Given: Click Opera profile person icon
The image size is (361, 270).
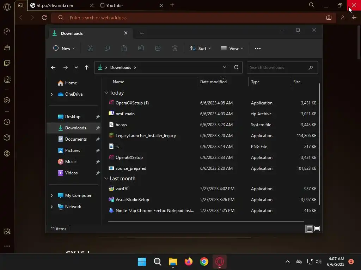Looking at the screenshot, I should (343, 18).
